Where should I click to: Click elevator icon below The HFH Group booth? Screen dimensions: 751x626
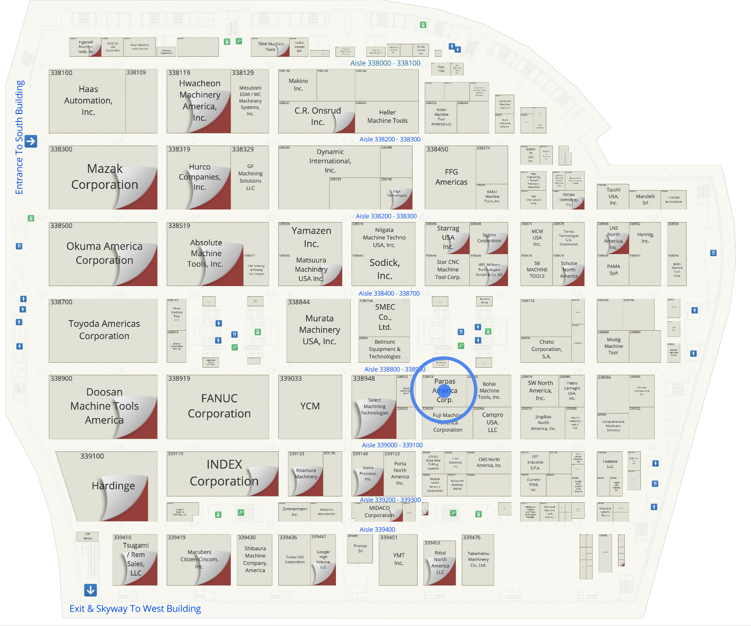click(488, 332)
